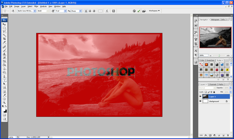This screenshot has height=139, width=234.
Task: Open the Filter menu
Action: click(36, 7)
